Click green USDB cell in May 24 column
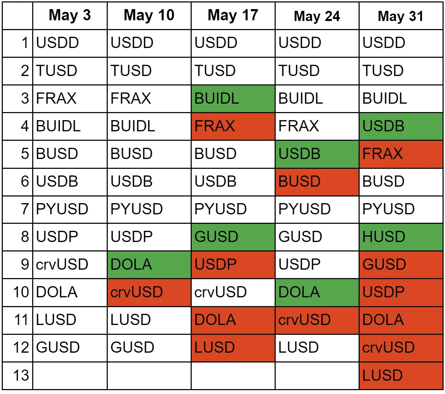 pos(317,154)
